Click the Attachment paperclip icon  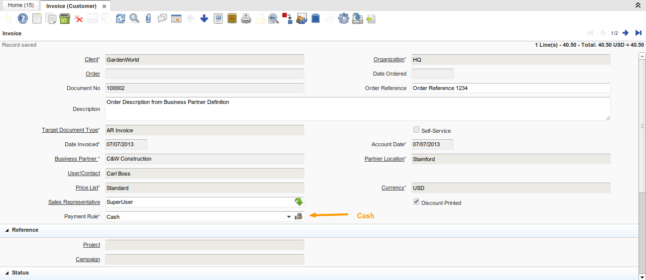point(148,19)
